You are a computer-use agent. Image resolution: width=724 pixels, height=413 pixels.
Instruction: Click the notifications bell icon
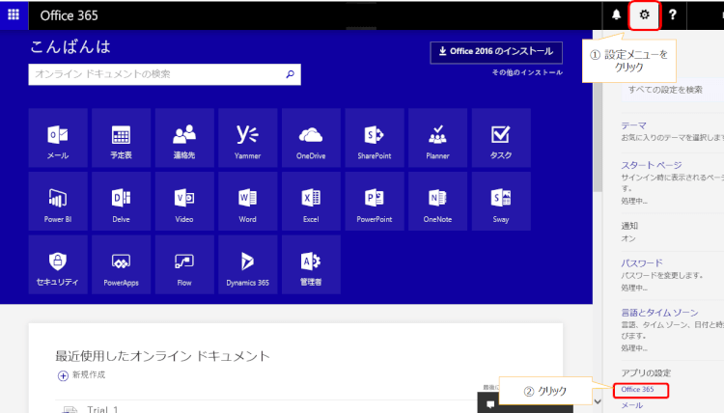click(616, 15)
